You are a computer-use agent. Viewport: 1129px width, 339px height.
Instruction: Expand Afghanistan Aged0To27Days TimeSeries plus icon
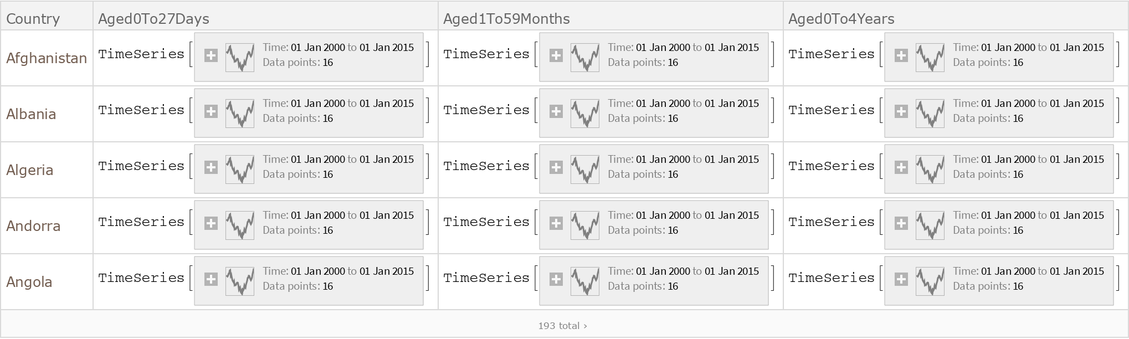[x=211, y=55]
